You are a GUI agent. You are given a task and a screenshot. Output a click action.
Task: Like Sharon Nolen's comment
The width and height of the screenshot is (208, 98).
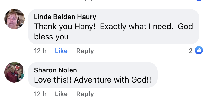coord(61,94)
